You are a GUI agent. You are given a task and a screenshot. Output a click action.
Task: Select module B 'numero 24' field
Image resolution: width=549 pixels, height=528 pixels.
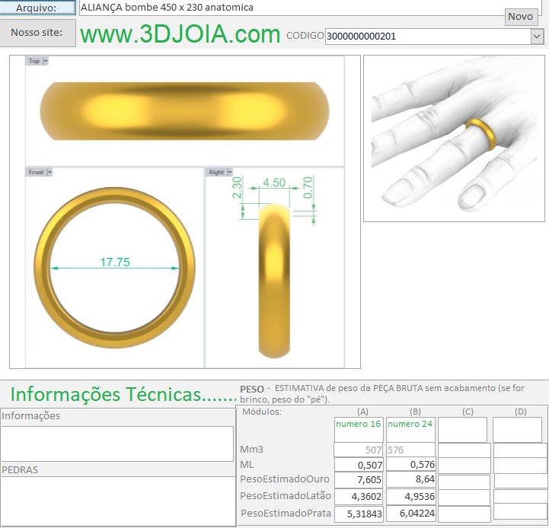[x=410, y=430]
